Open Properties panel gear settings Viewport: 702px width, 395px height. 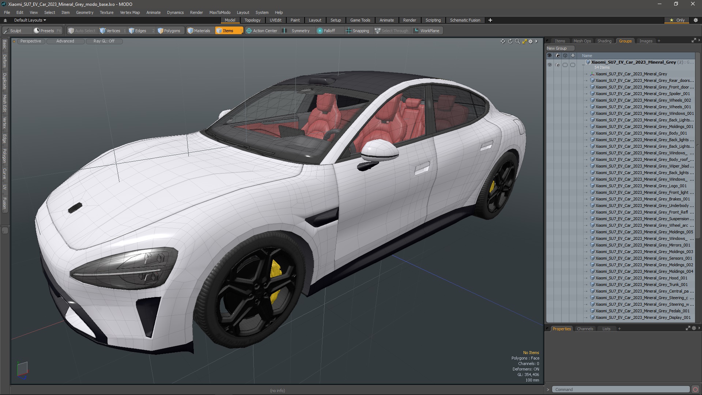694,328
